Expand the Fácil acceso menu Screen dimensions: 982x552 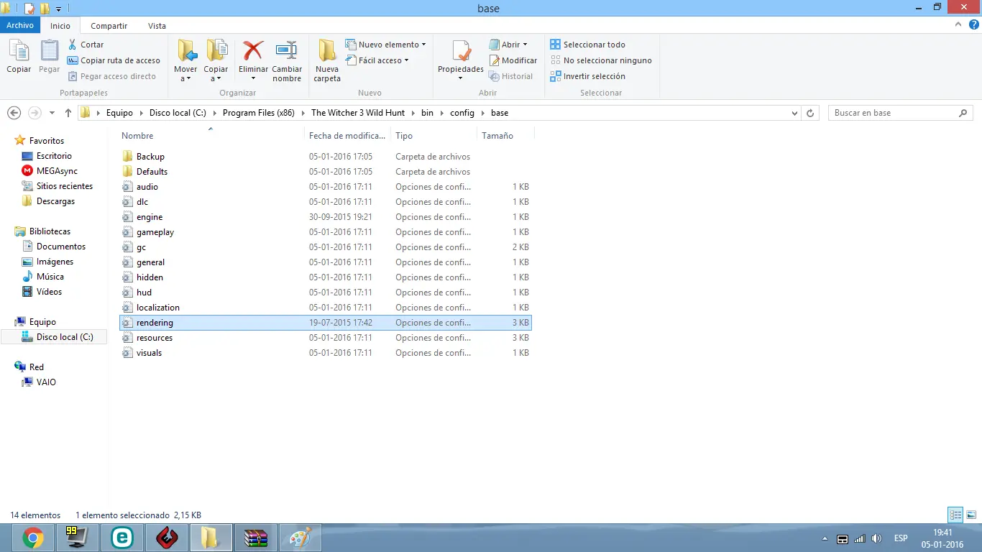[377, 60]
